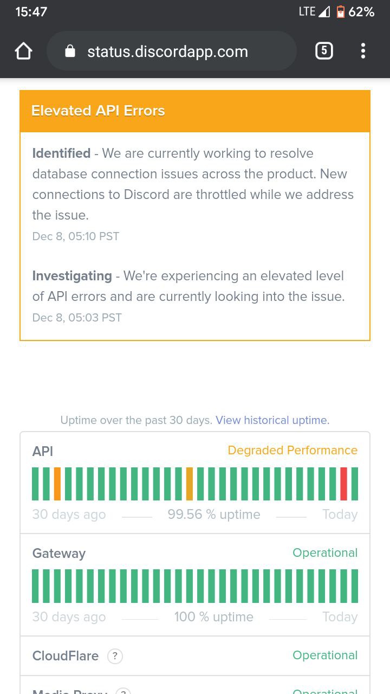The image size is (390, 694).
Task: Select the red outage bar in API uptime
Action: coord(343,484)
